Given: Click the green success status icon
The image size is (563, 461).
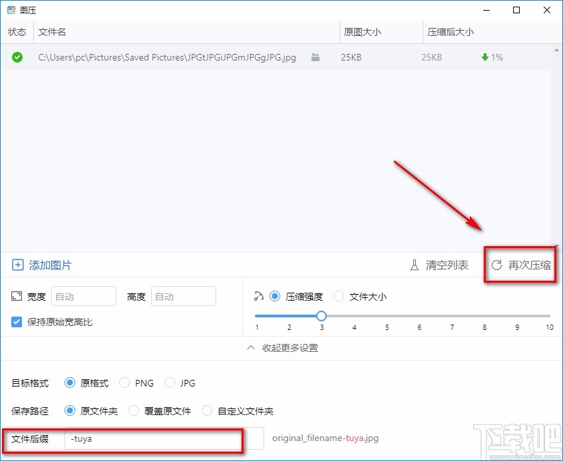Looking at the screenshot, I should click(x=16, y=57).
